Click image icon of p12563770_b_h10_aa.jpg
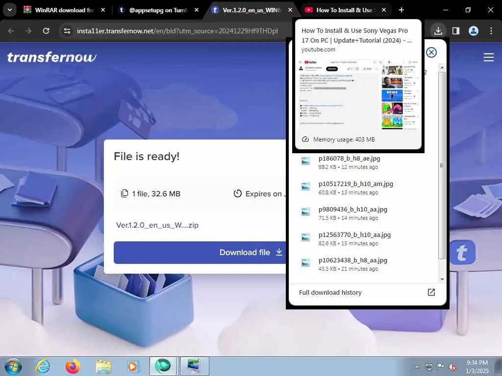Screen dimensions: 502x376 pos(306,237)
